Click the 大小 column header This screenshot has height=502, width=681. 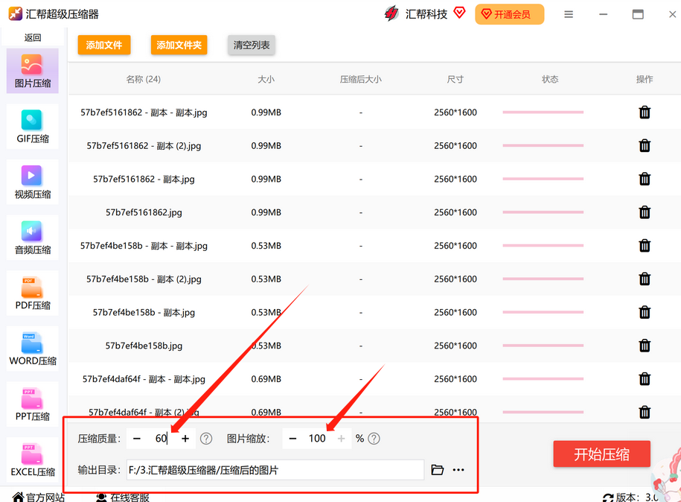pyautogui.click(x=266, y=79)
